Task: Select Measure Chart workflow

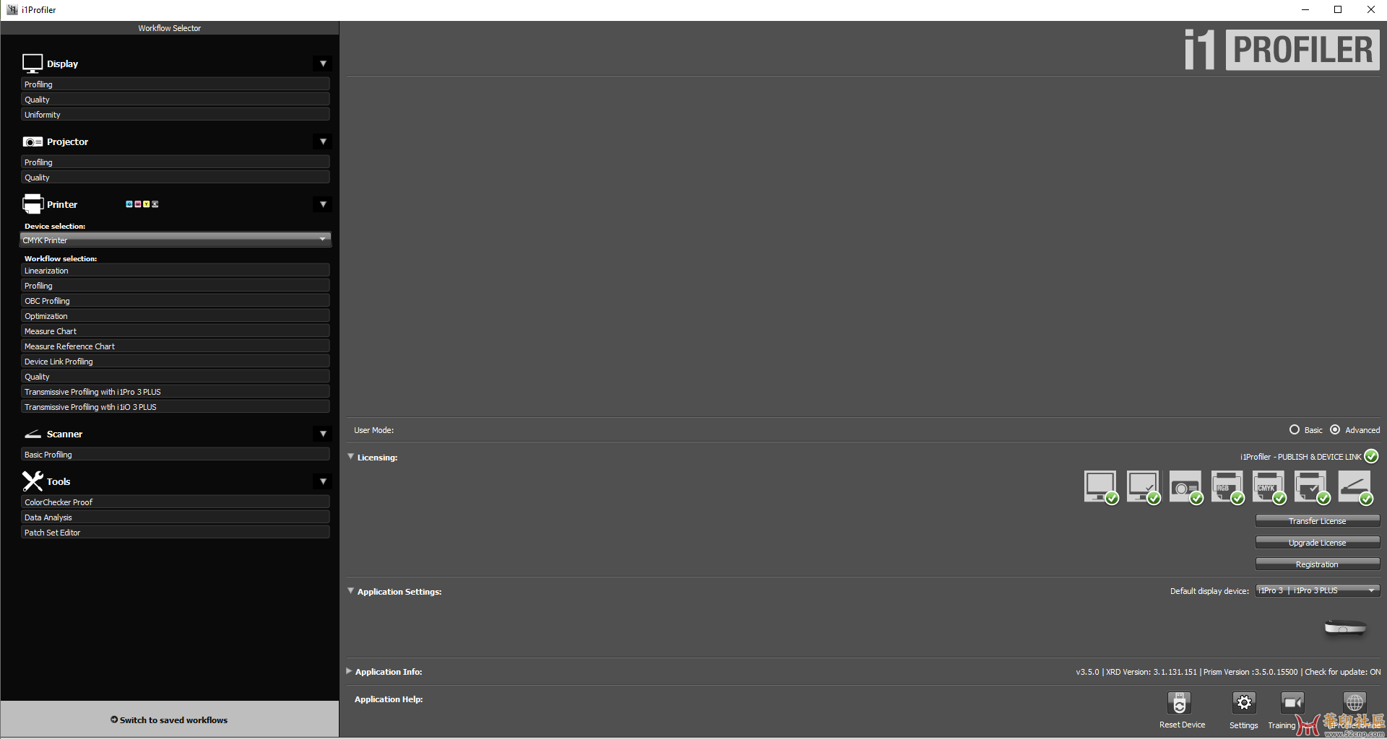Action: point(176,331)
